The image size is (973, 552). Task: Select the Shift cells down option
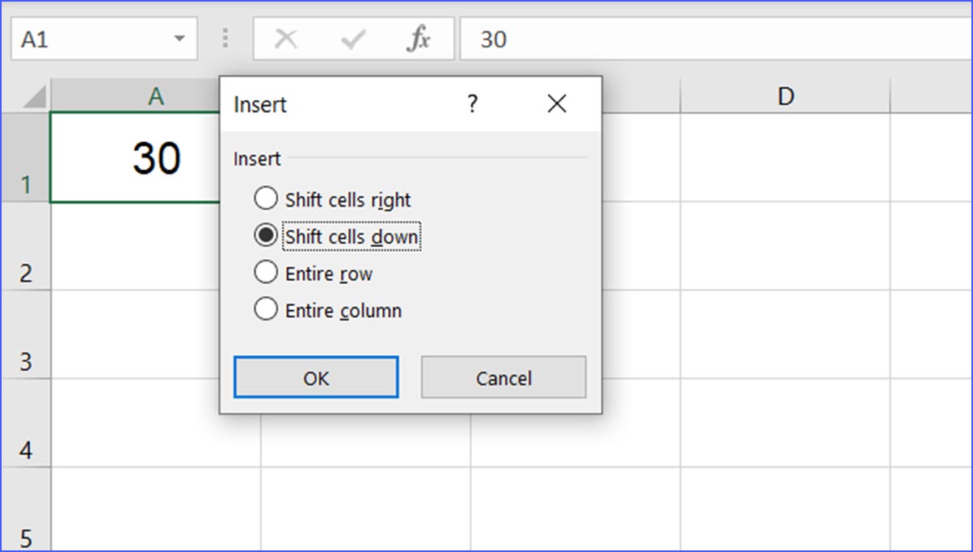pyautogui.click(x=266, y=236)
